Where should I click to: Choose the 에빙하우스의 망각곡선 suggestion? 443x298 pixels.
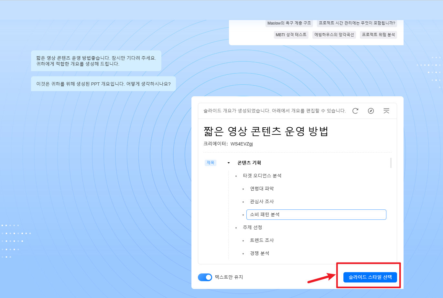[x=334, y=35]
